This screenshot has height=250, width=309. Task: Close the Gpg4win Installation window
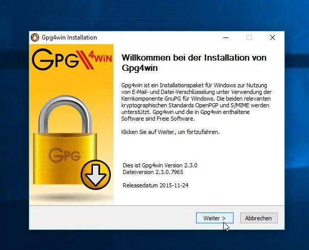click(x=273, y=37)
